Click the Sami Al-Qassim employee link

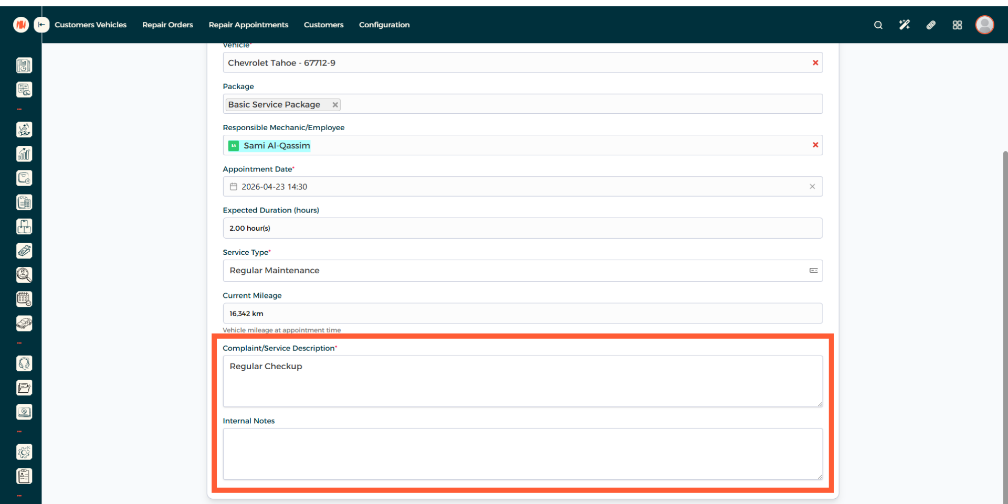point(277,146)
